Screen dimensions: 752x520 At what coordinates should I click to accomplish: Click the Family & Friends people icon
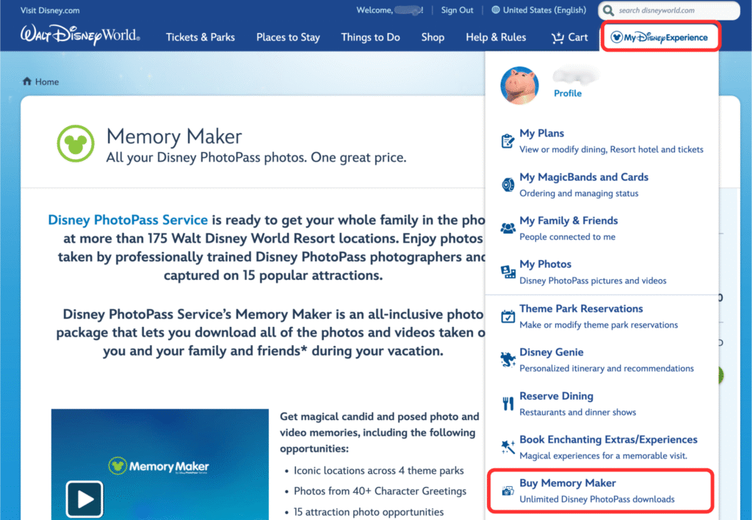pyautogui.click(x=507, y=228)
